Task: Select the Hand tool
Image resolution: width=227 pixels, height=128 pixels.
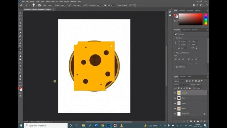Action: [x=20, y=76]
